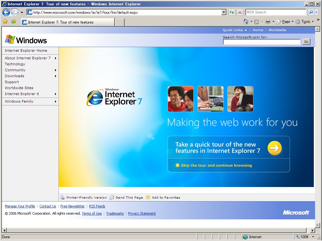Click yellow arrow to start tour
Viewport: 322px width, 241px height.
coord(275,148)
